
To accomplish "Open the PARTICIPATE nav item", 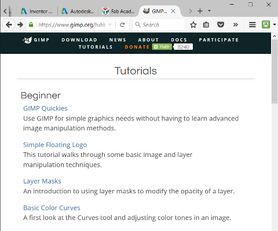I will 219,40.
